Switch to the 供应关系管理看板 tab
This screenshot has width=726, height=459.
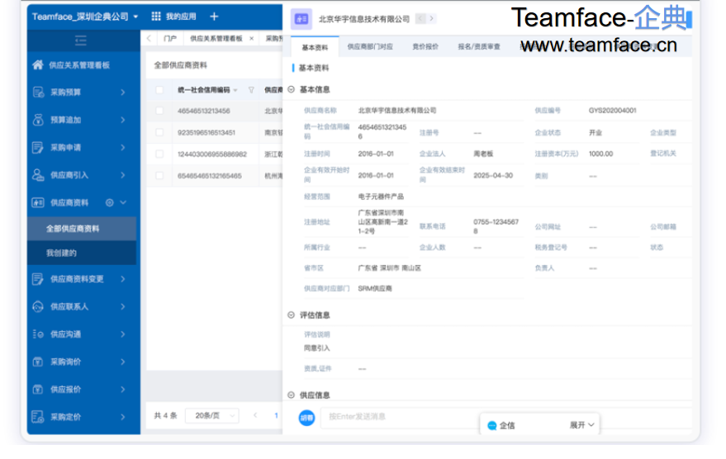pos(216,39)
